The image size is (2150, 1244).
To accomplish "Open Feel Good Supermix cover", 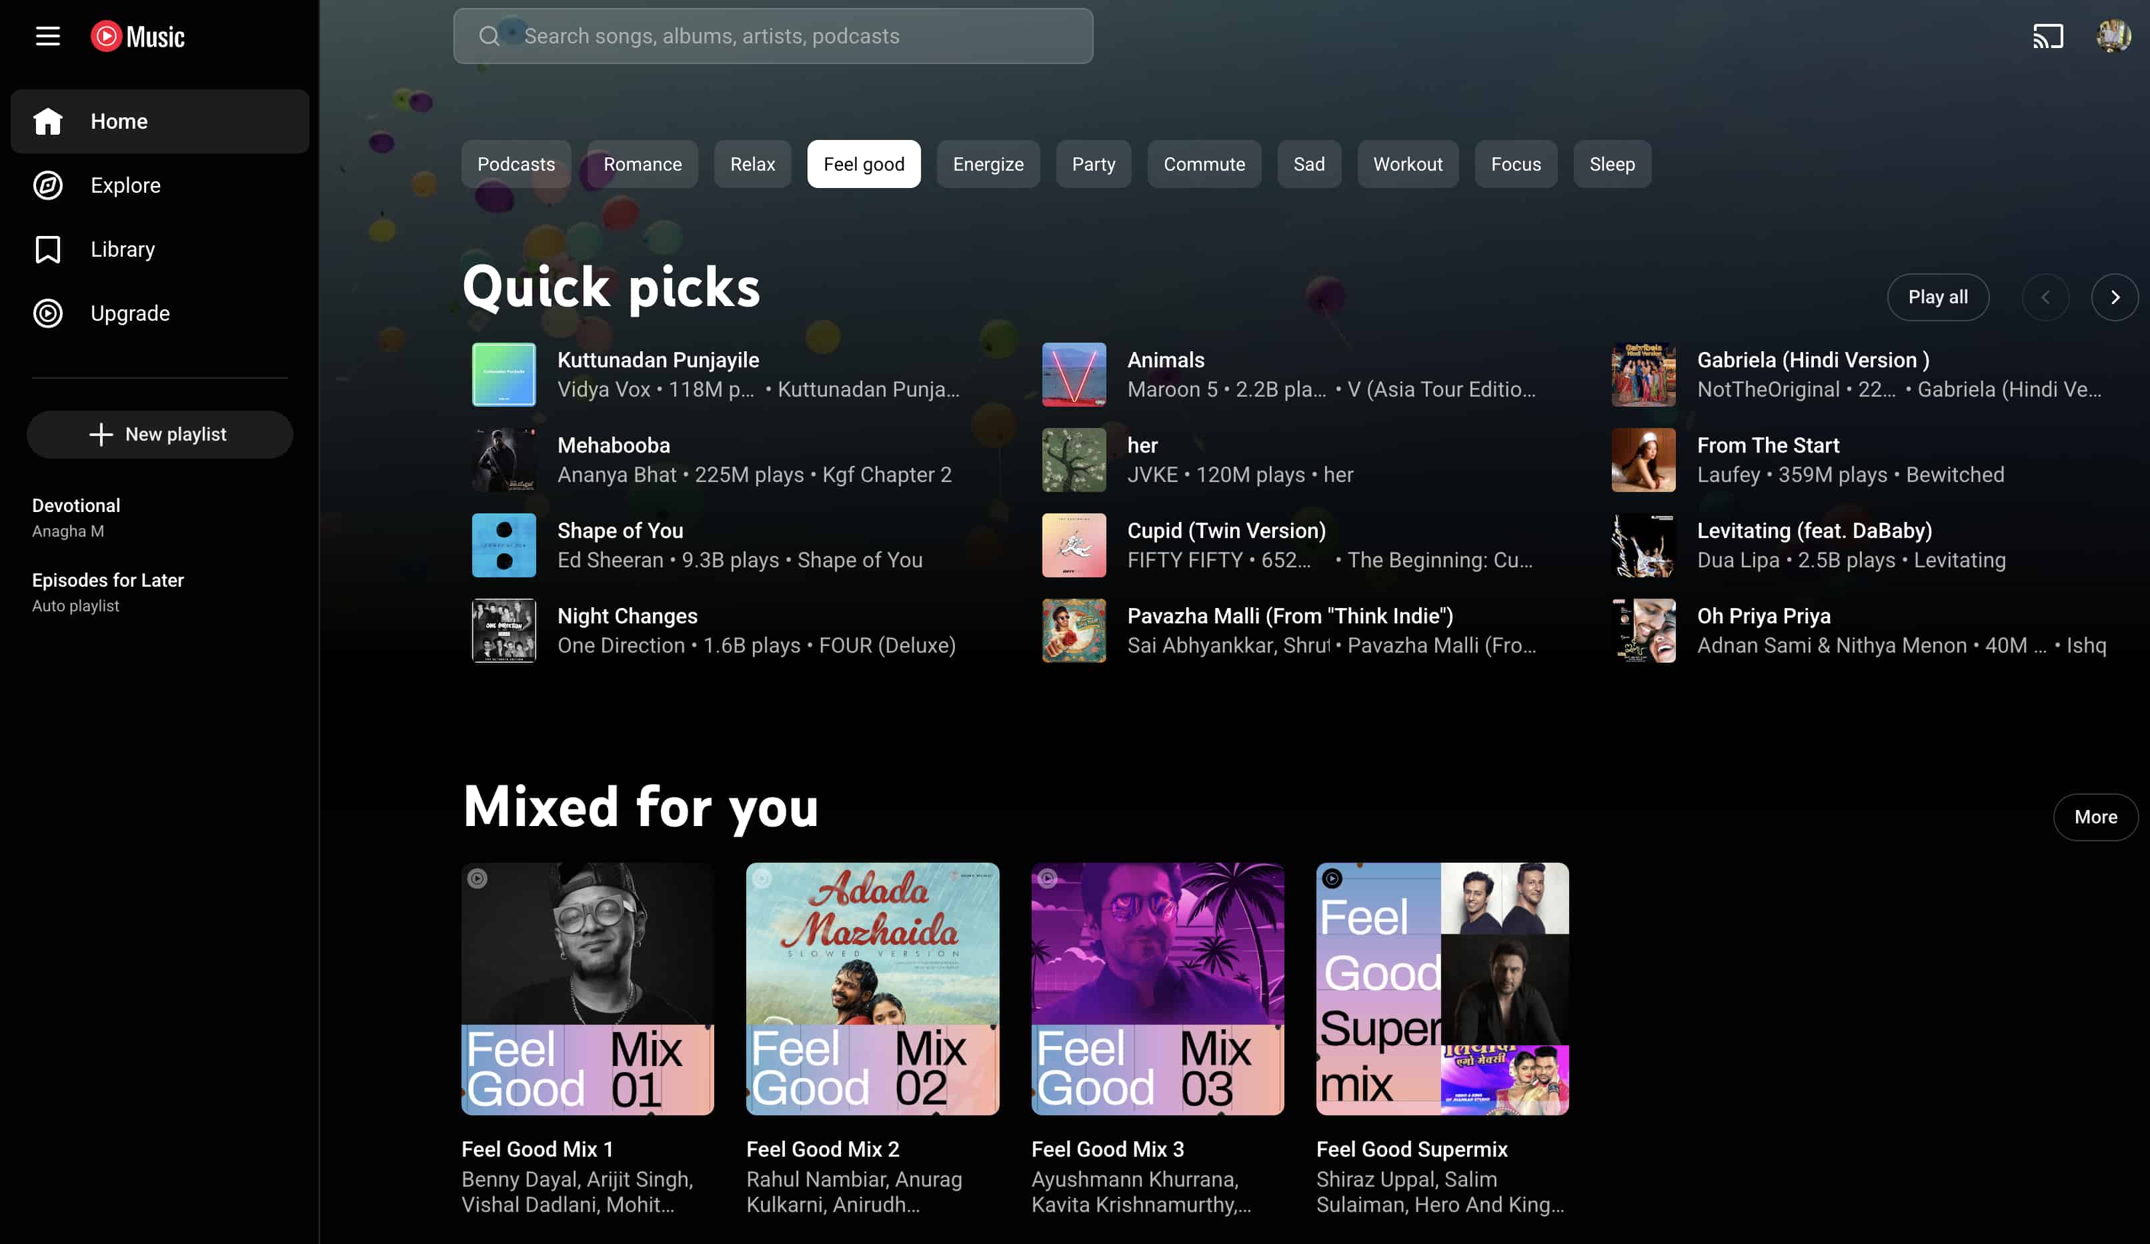I will pyautogui.click(x=1442, y=988).
